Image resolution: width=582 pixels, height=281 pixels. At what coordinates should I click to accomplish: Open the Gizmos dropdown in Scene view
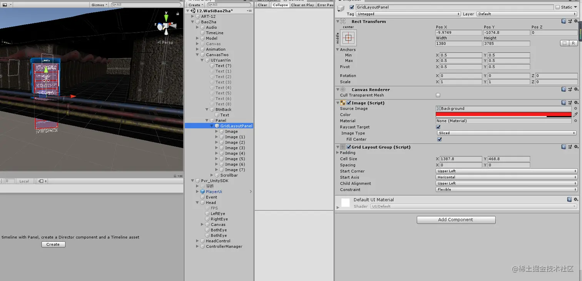pos(100,5)
